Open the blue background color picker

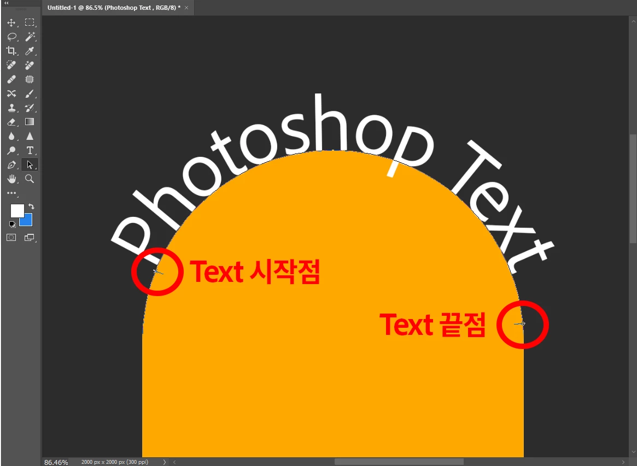pos(28,221)
